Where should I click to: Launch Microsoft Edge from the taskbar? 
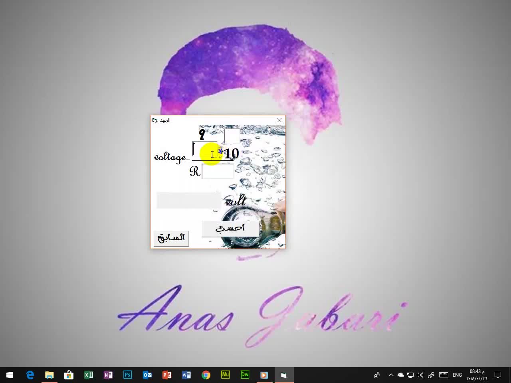[30, 375]
